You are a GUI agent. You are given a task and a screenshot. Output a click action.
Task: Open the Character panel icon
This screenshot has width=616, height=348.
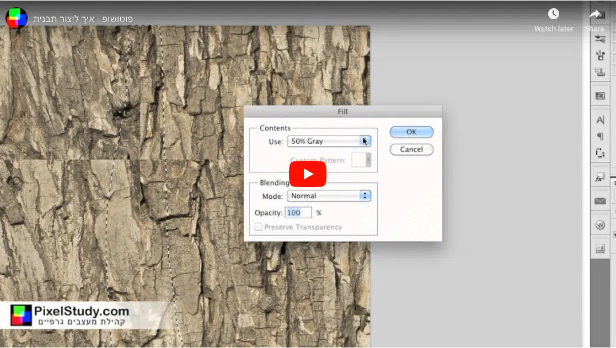(600, 120)
